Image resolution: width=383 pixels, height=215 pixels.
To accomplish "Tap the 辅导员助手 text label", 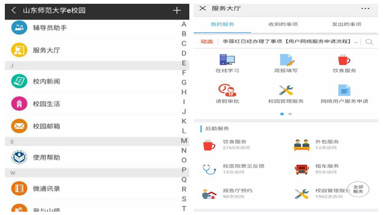I will coord(50,27).
